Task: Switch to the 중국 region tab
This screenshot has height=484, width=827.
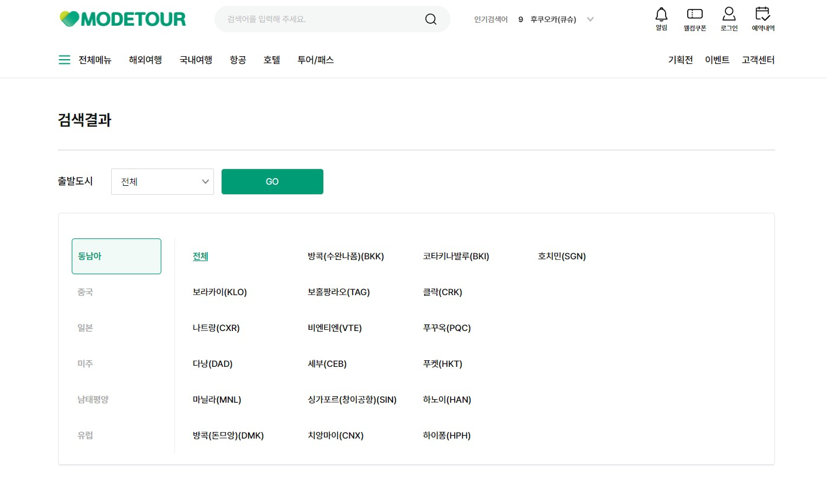Action: (x=85, y=292)
